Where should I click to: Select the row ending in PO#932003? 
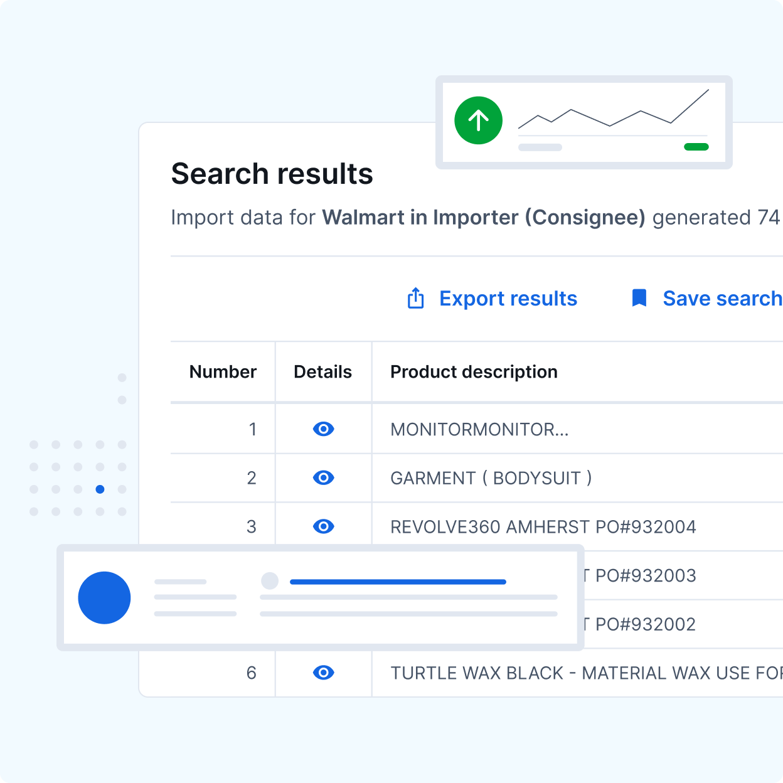click(645, 576)
